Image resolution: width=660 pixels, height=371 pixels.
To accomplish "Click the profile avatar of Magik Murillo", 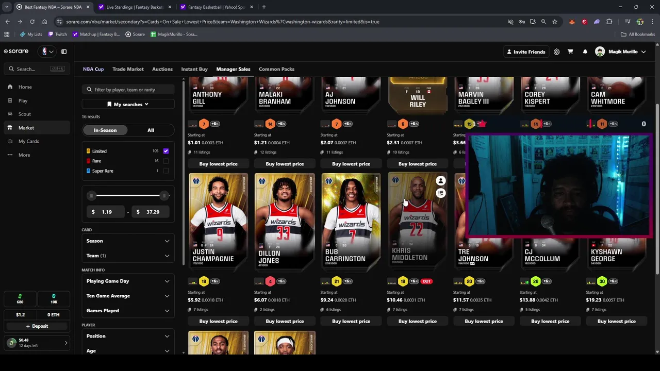I will pyautogui.click(x=600, y=52).
